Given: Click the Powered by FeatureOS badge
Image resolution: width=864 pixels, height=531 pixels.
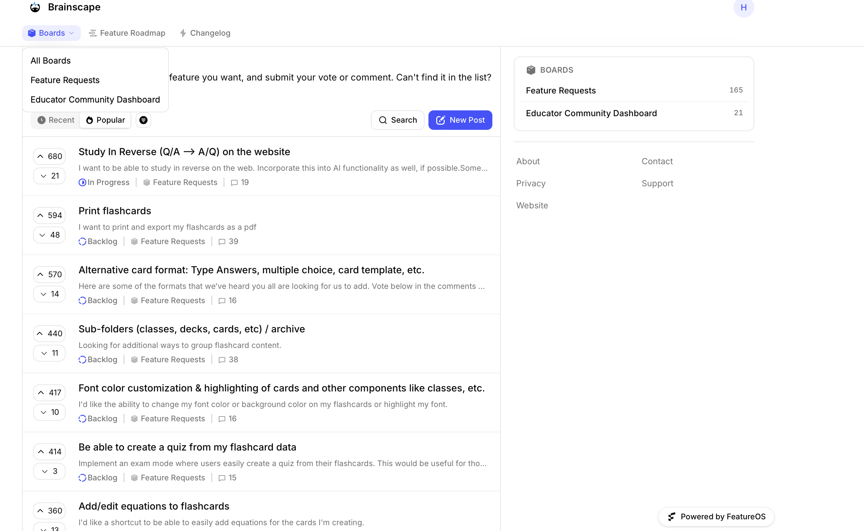Looking at the screenshot, I should tap(716, 516).
